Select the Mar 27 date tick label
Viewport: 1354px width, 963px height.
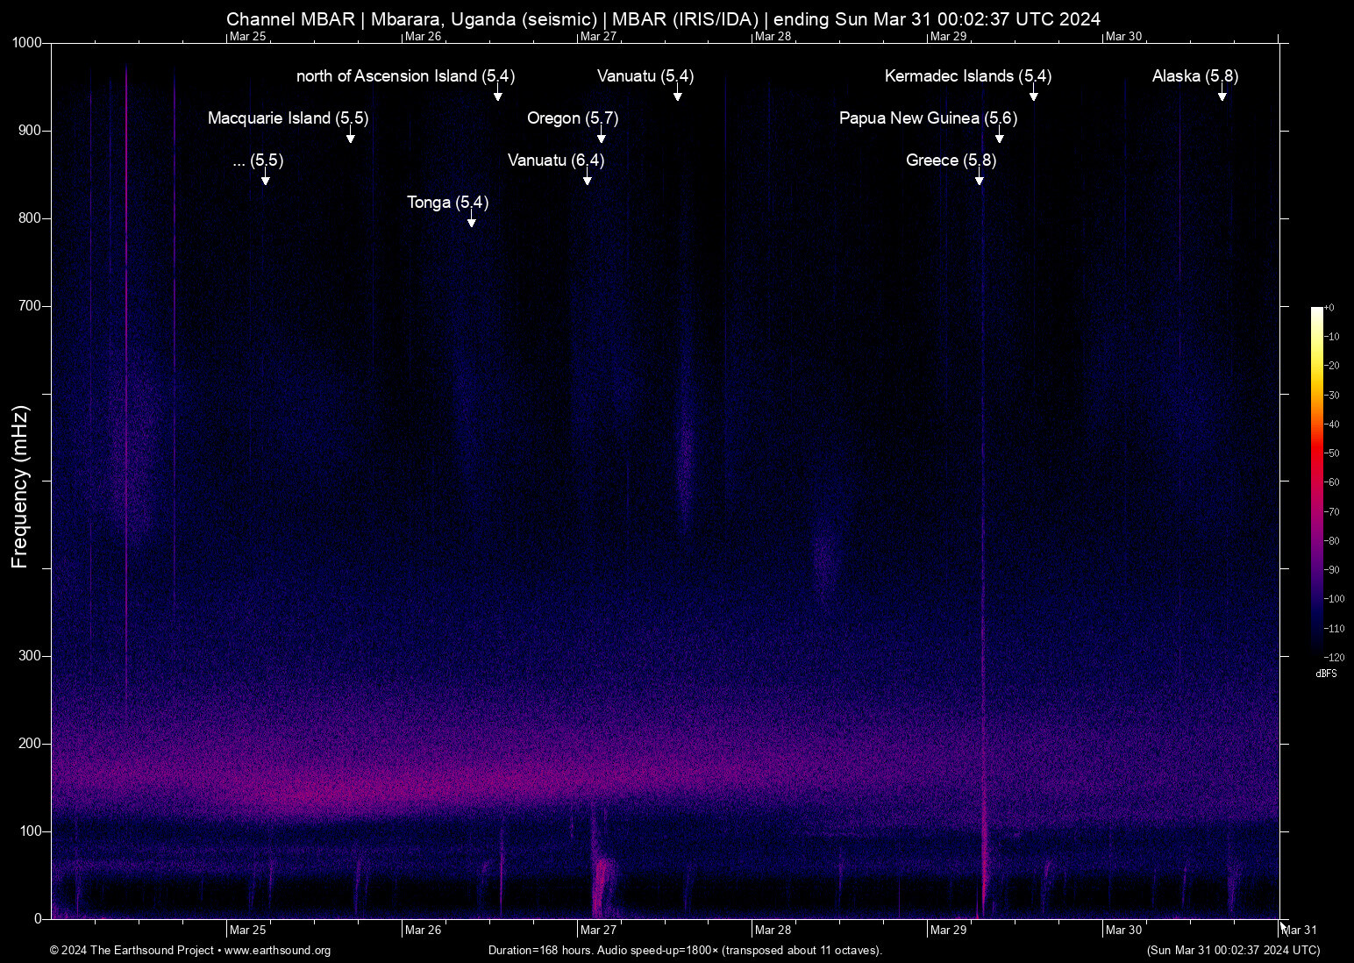600,930
